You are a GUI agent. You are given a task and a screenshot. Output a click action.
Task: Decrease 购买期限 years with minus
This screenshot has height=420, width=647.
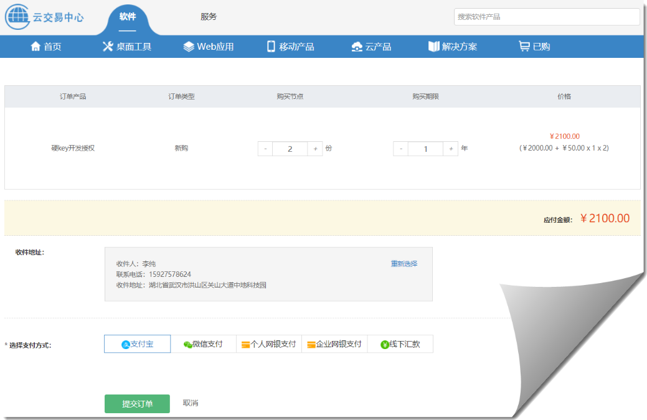(x=400, y=149)
